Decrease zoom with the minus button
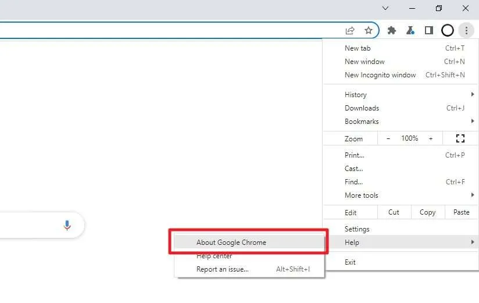The image size is (479, 303). (x=388, y=138)
